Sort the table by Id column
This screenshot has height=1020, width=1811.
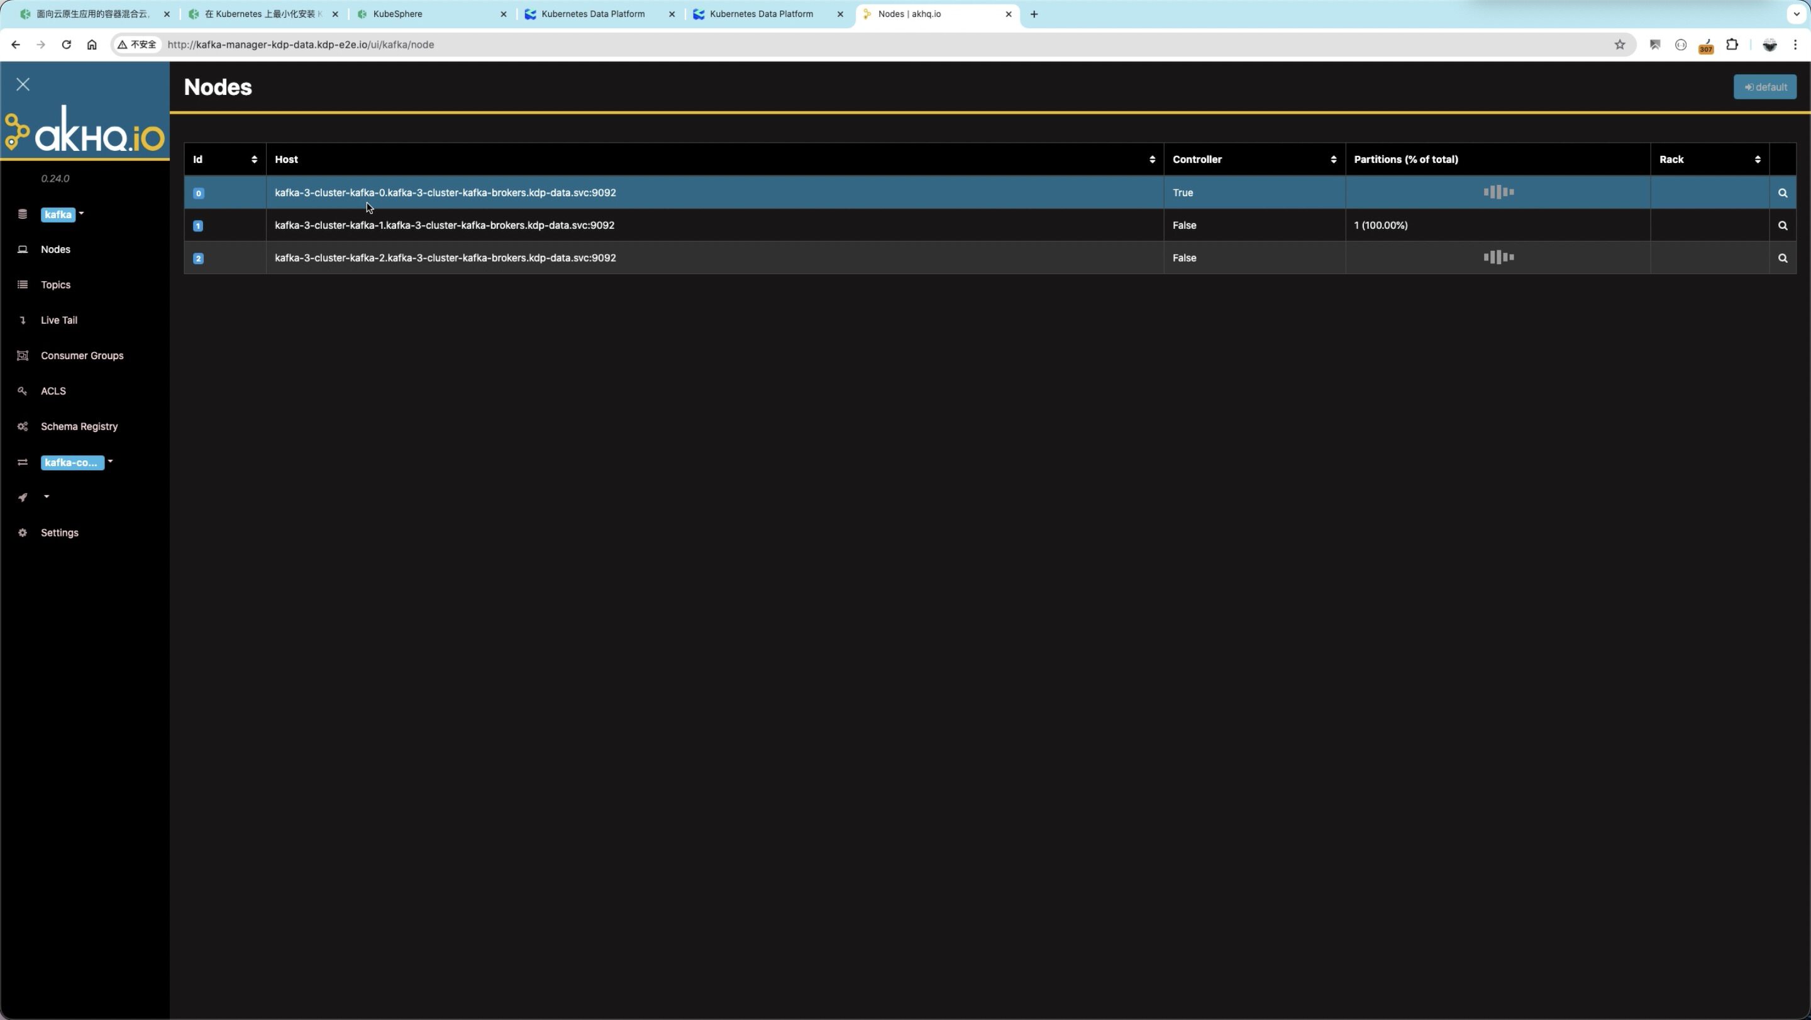tap(254, 160)
